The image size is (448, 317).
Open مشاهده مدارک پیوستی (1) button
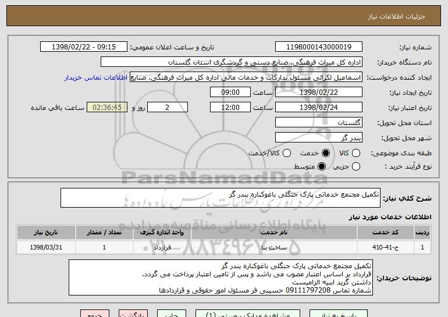click(x=248, y=314)
